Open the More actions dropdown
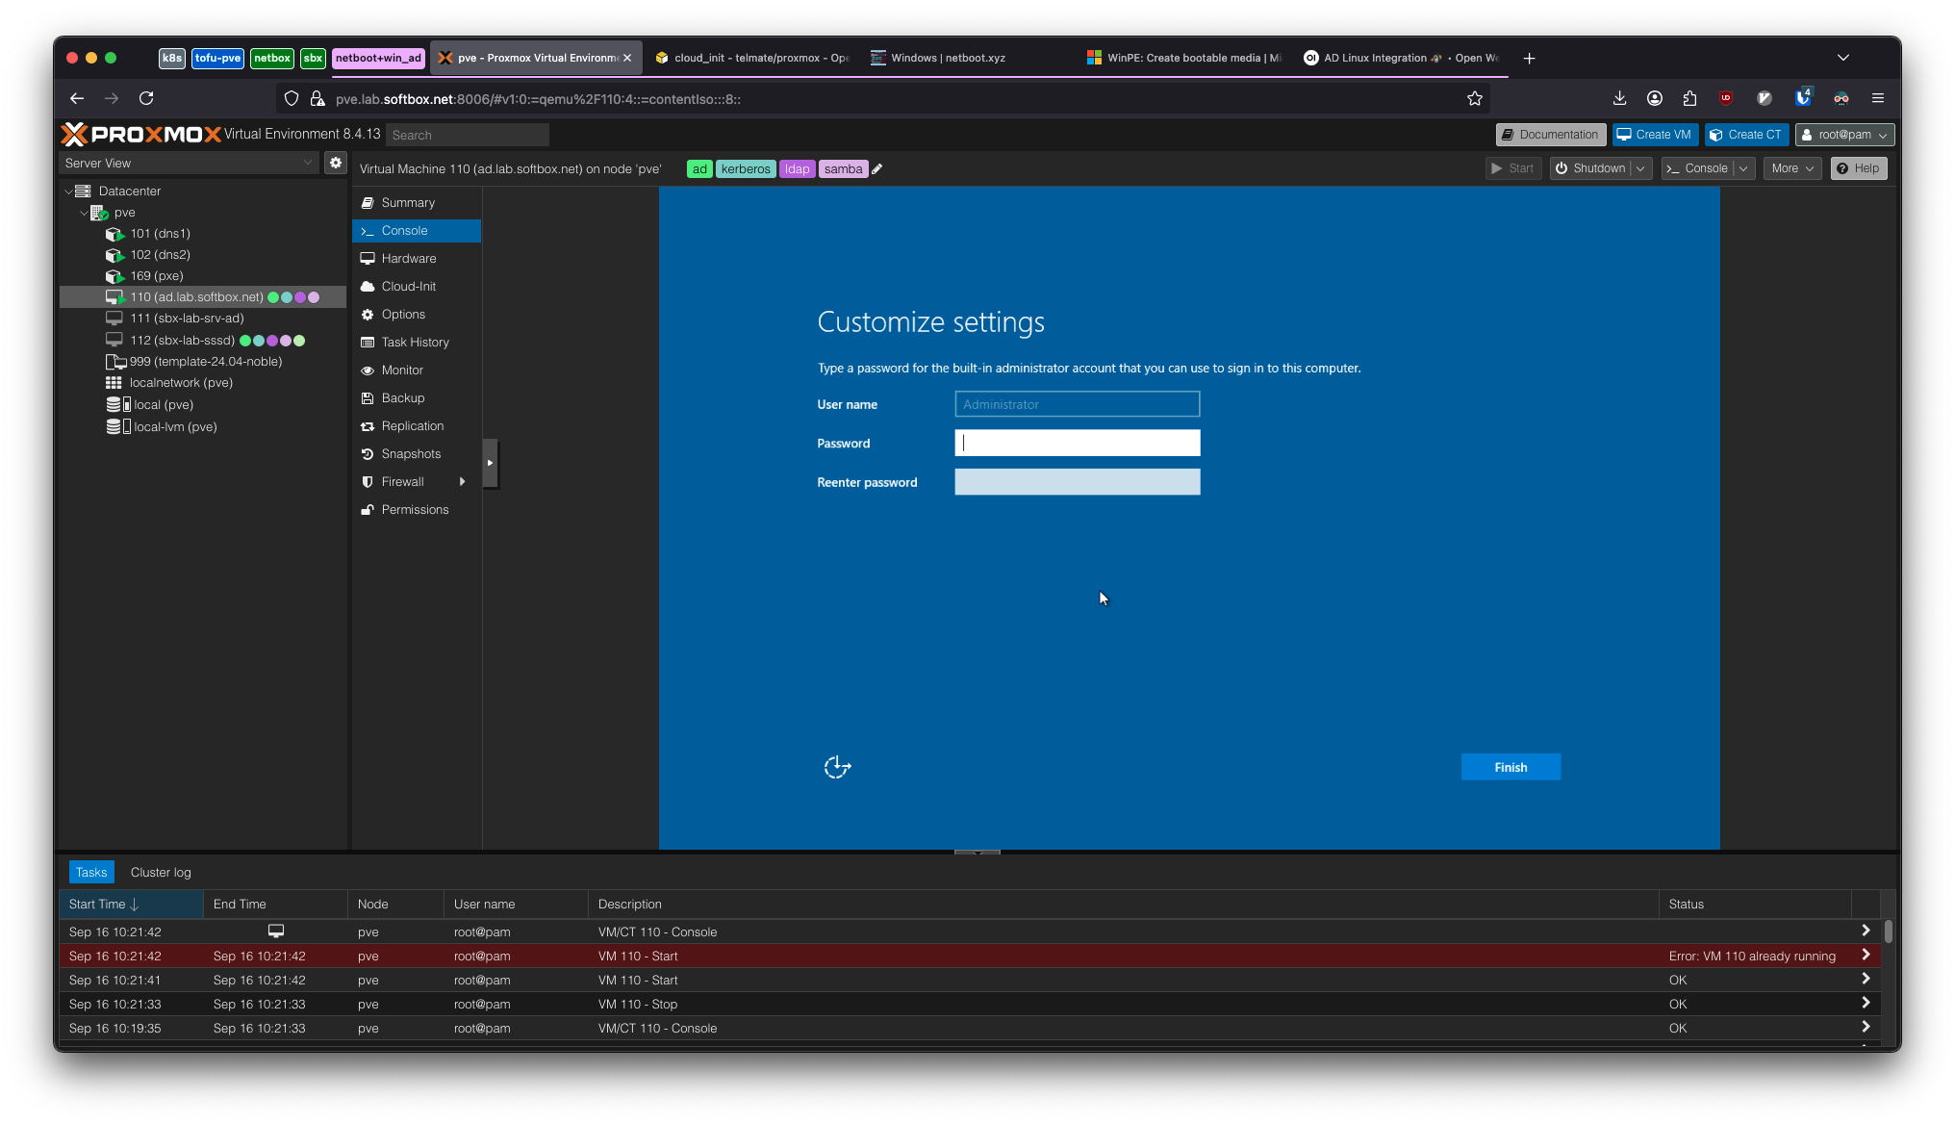 1790,167
